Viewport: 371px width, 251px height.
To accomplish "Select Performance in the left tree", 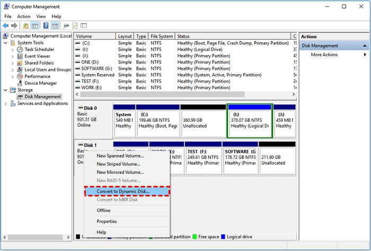I will click(37, 76).
